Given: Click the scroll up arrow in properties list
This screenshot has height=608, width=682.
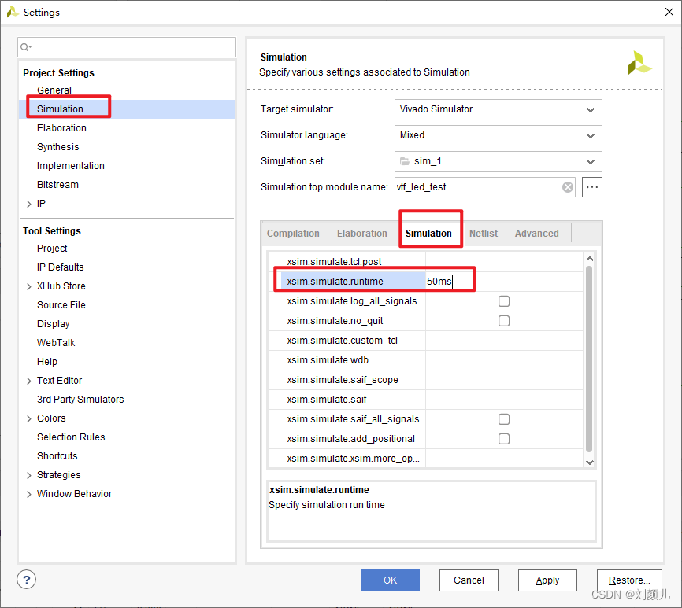Looking at the screenshot, I should [x=590, y=259].
